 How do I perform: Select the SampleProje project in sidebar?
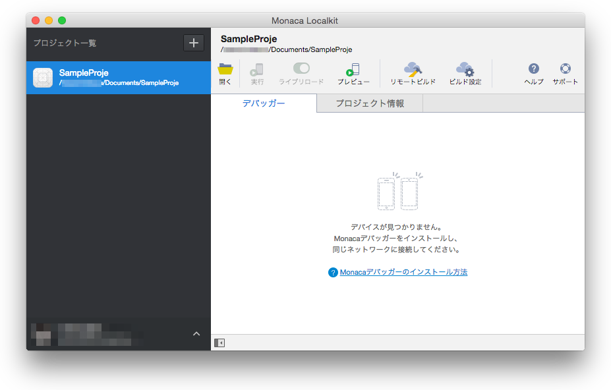coord(119,78)
